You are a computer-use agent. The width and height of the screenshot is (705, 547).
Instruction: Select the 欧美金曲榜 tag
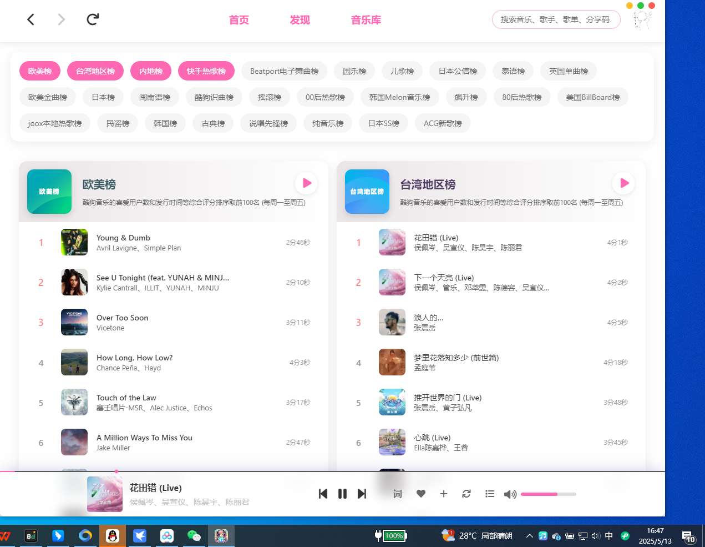click(x=48, y=97)
